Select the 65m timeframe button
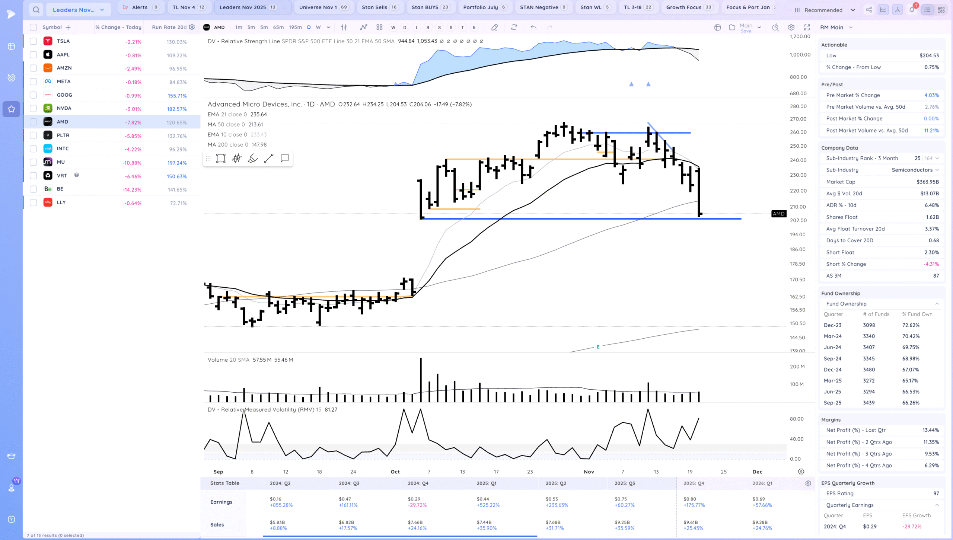Screen dimensions: 953x540 coord(278,27)
